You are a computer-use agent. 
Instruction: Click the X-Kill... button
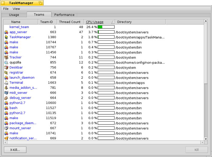point(15,150)
